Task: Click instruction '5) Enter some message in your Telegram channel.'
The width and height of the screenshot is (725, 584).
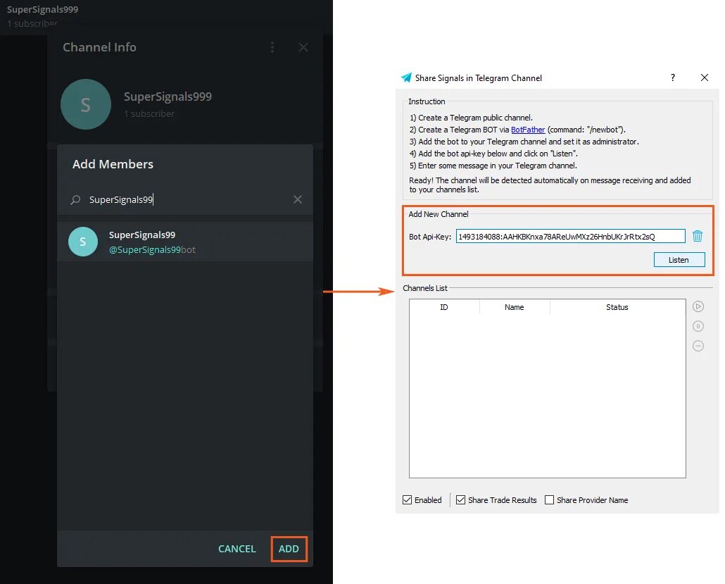Action: coord(493,166)
